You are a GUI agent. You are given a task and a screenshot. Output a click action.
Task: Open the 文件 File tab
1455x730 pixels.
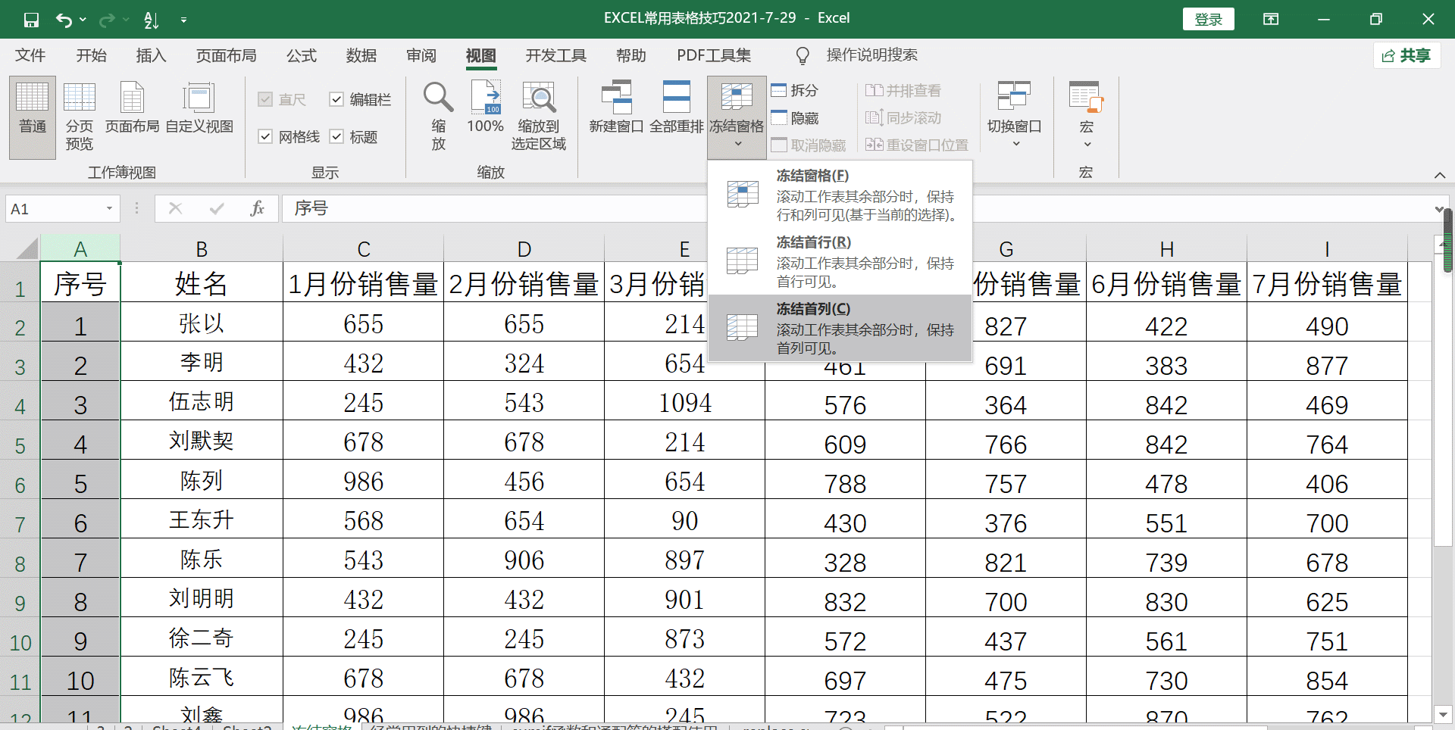30,55
